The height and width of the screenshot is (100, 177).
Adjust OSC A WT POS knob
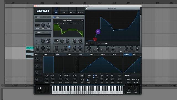click(56, 48)
